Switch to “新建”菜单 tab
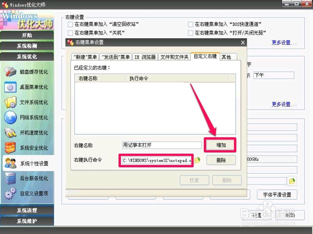The width and height of the screenshot is (313, 234). 85,57
